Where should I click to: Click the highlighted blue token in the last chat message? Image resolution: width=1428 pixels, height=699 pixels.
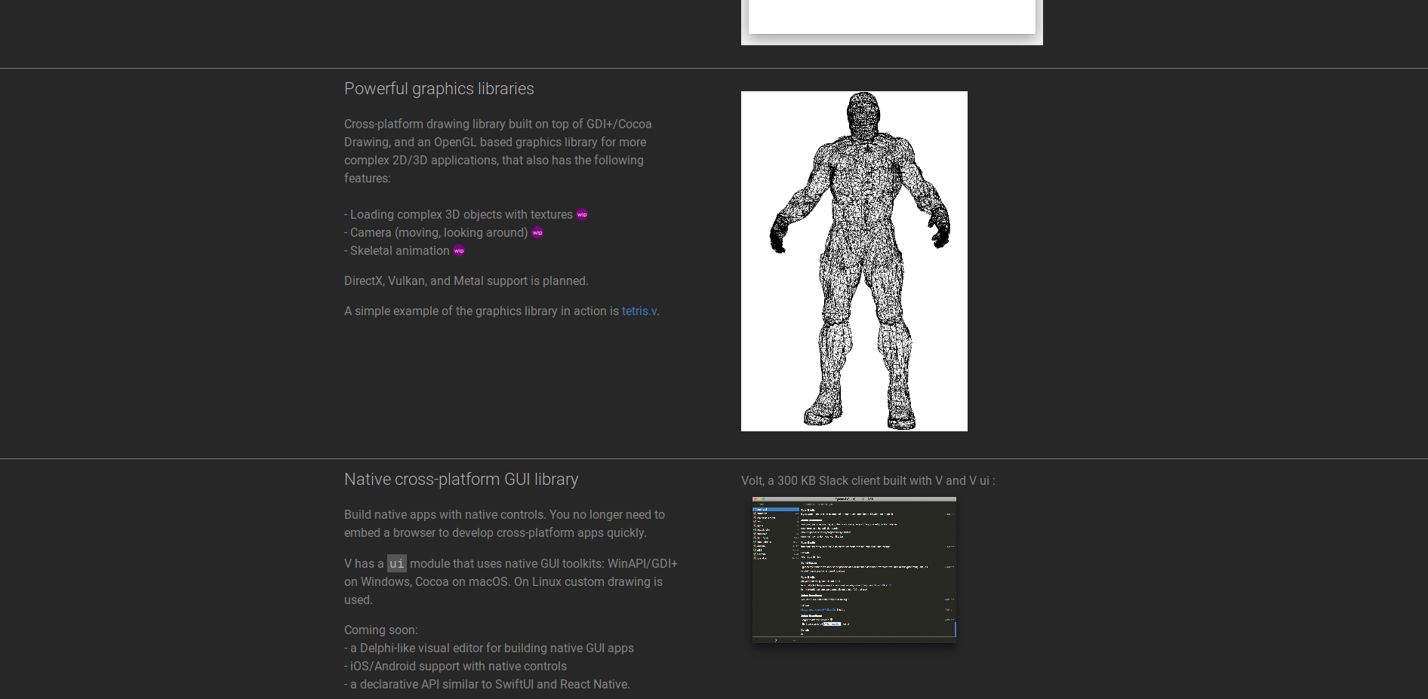tap(832, 624)
